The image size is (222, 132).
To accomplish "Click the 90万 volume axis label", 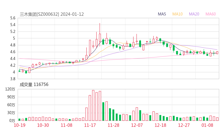I will 11,97.
